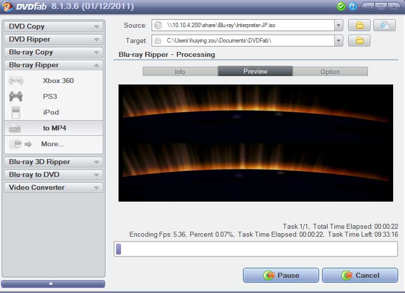Click the Blu-ray Ripper - Processing heading
The width and height of the screenshot is (405, 293).
[x=167, y=54]
